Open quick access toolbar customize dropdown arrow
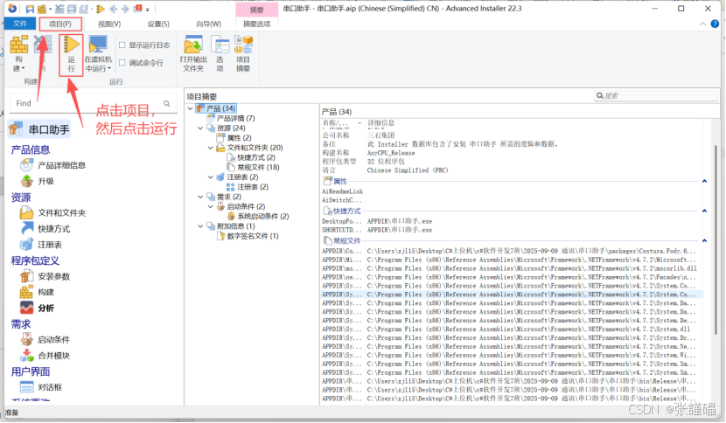The width and height of the screenshot is (726, 423). click(x=148, y=10)
